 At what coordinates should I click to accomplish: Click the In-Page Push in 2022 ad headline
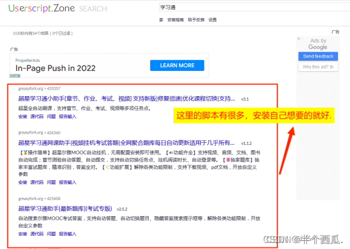[55, 68]
